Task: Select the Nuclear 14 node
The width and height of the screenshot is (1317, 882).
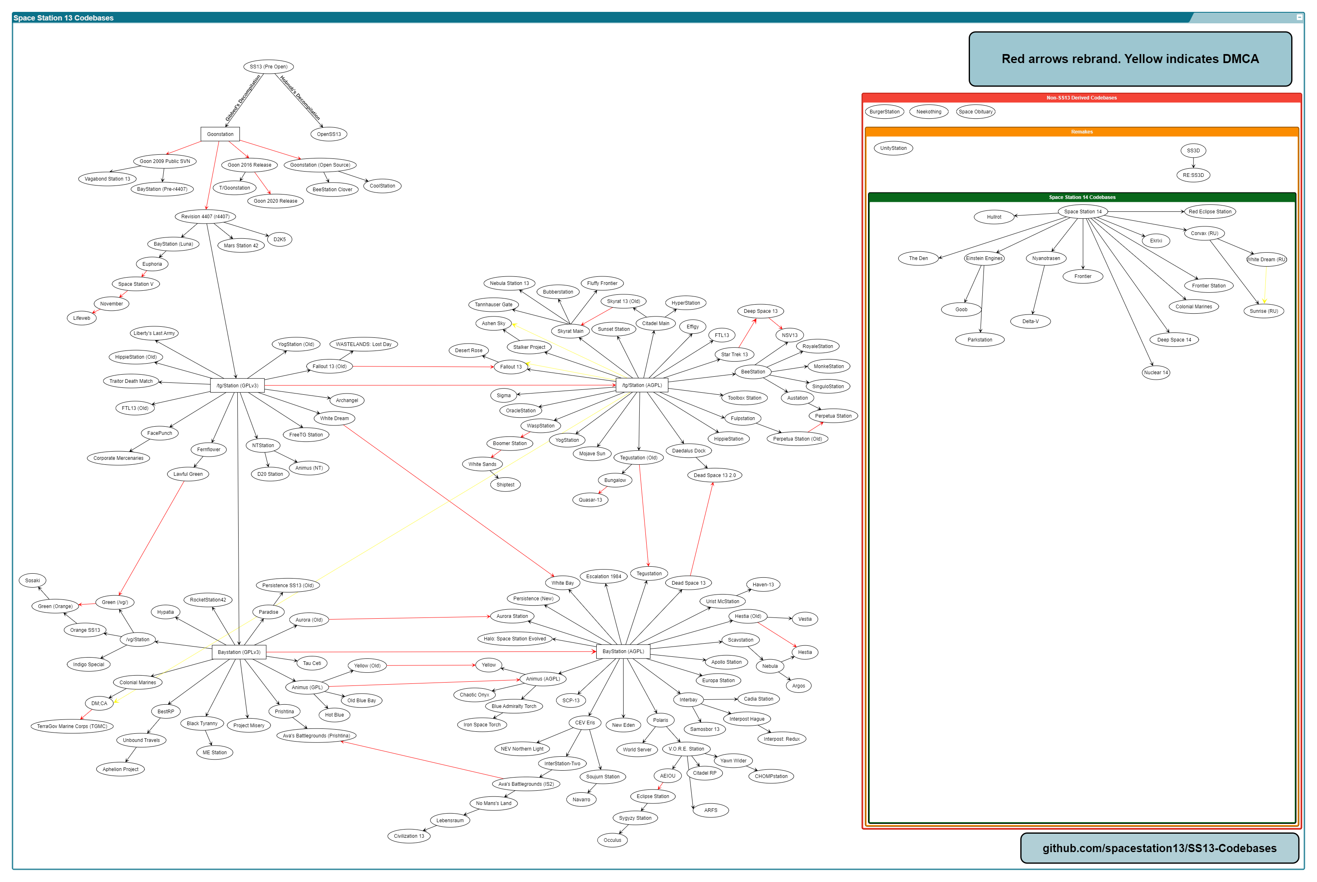Action: pyautogui.click(x=1156, y=373)
